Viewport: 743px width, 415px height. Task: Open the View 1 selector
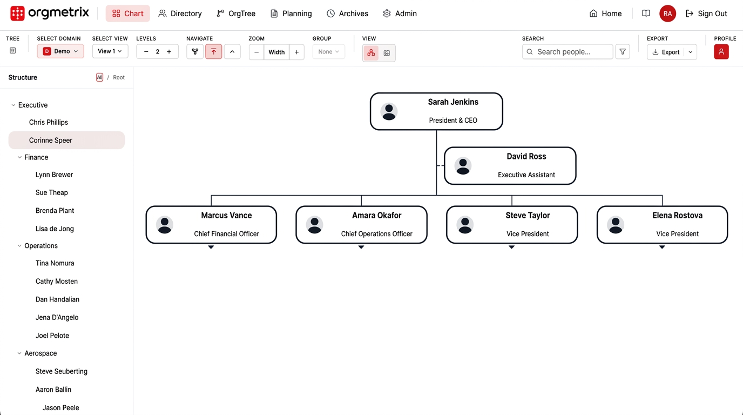coord(110,51)
